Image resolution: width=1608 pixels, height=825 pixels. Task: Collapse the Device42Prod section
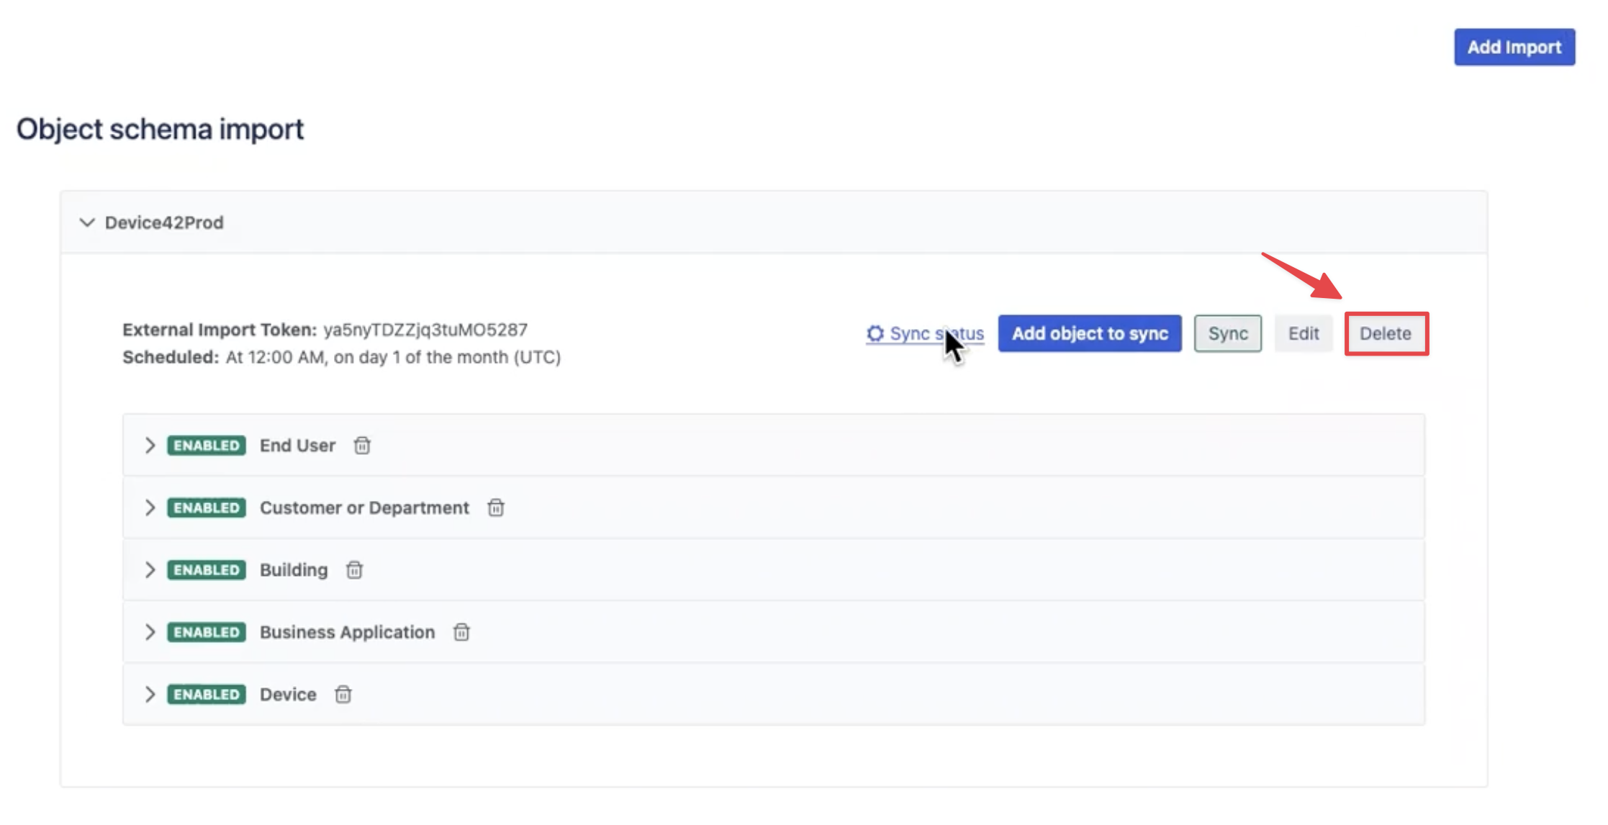click(x=87, y=222)
